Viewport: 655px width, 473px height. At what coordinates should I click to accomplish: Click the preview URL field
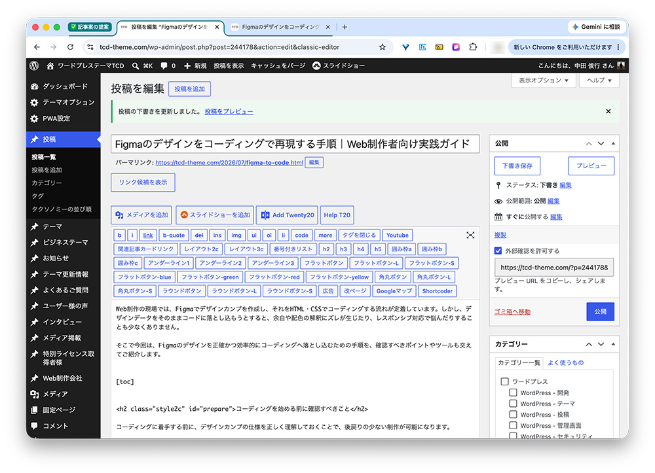coord(554,268)
